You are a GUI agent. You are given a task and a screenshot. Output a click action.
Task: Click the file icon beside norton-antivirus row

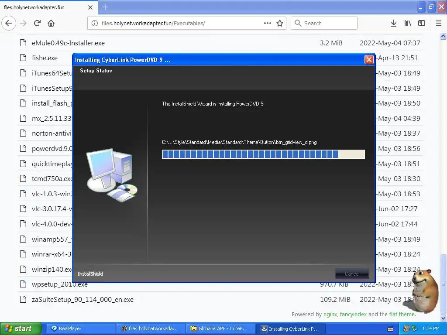click(x=23, y=133)
